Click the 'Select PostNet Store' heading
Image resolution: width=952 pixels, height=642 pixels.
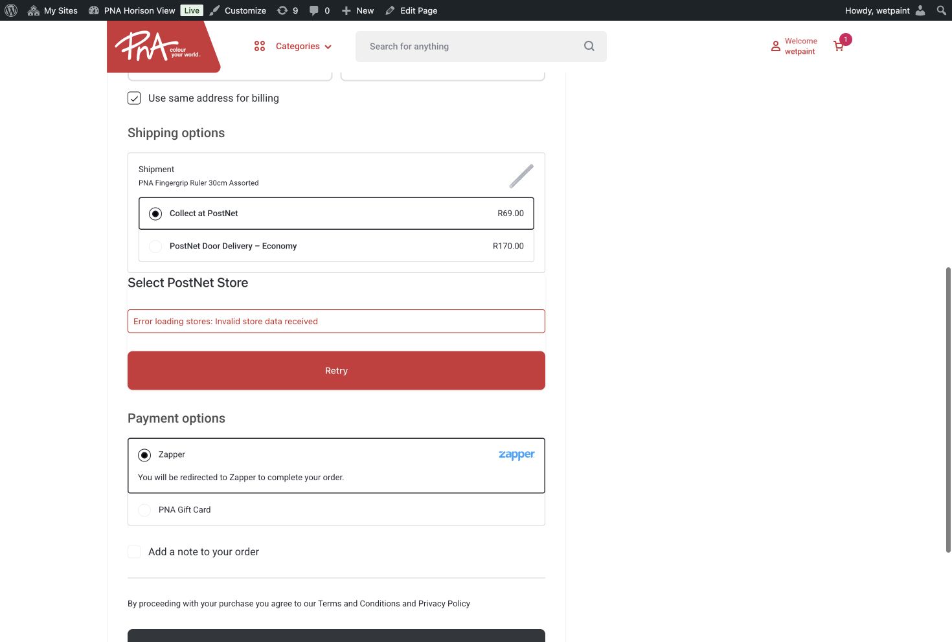pos(188,283)
